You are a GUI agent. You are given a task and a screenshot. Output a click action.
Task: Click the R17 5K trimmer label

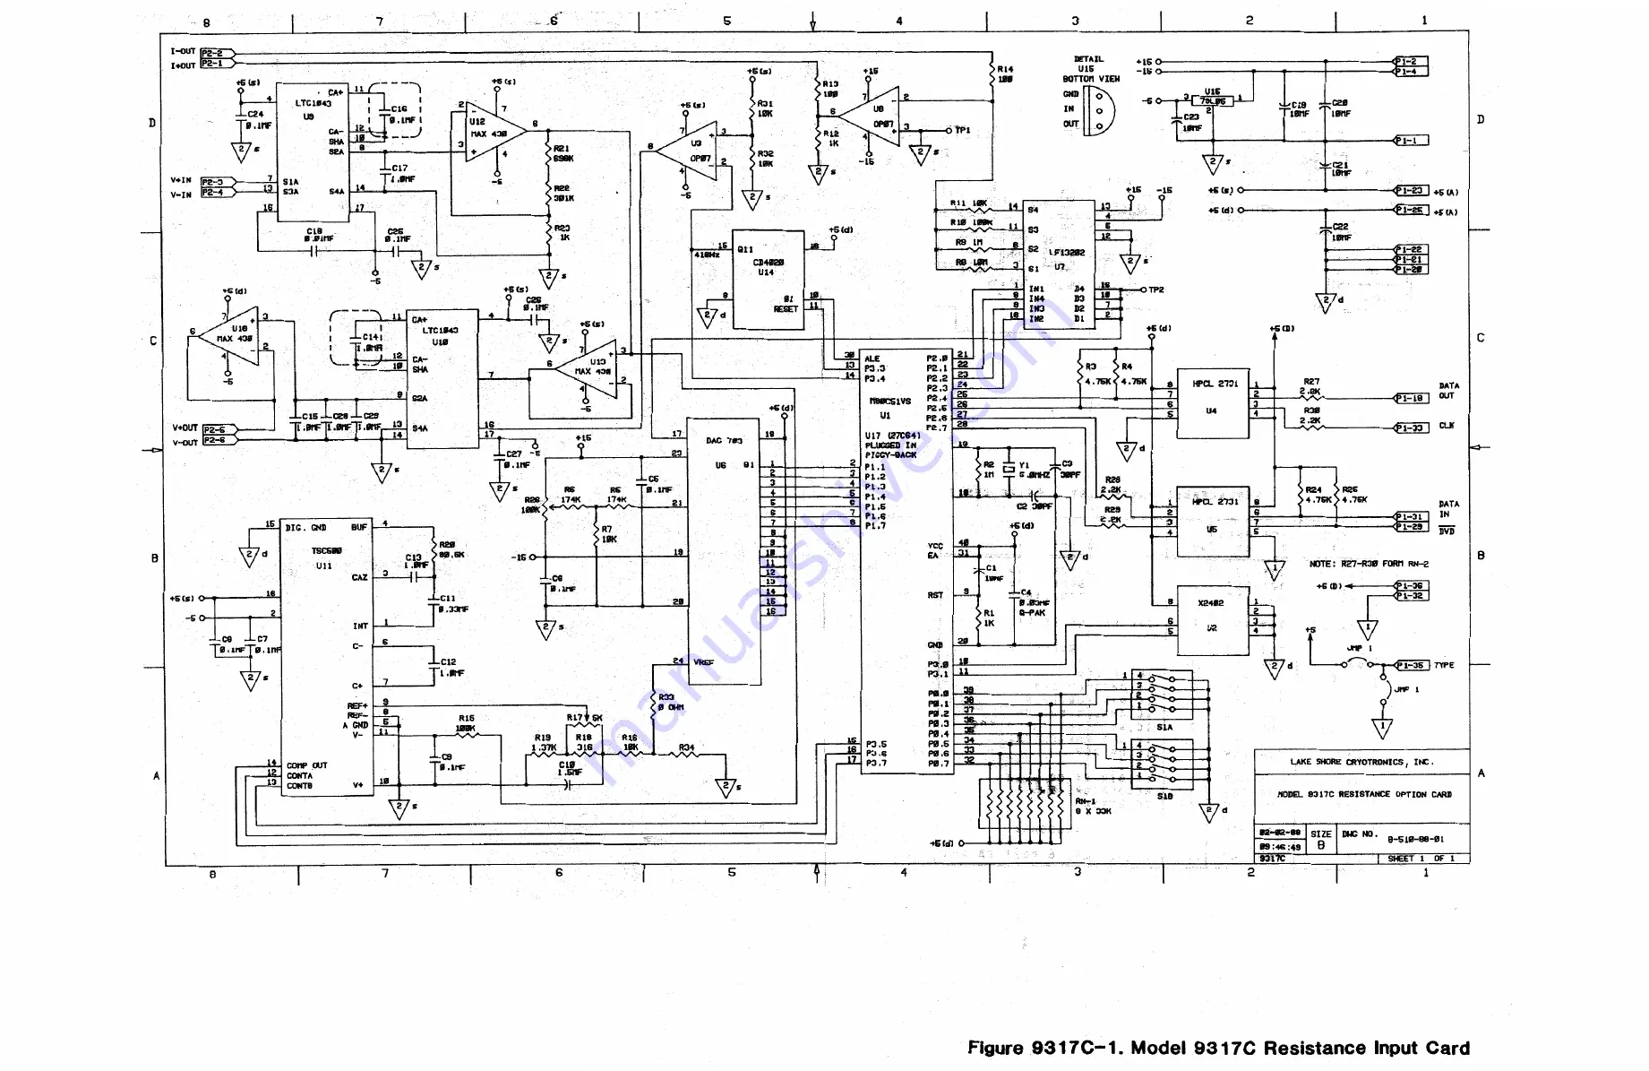[585, 717]
